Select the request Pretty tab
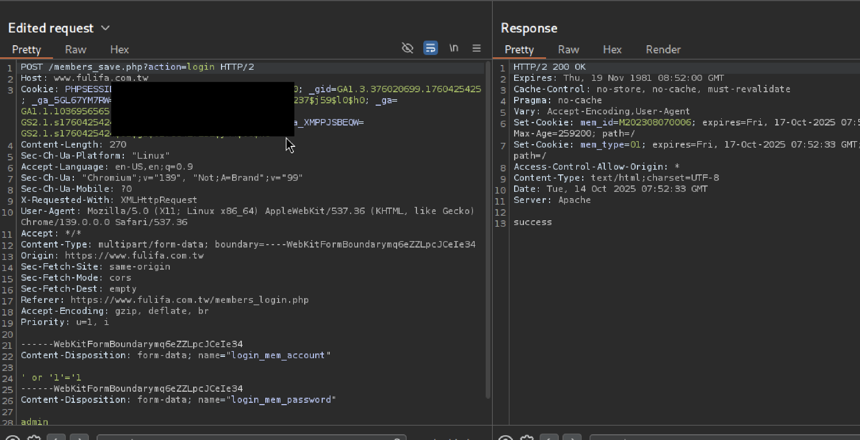 tap(26, 50)
